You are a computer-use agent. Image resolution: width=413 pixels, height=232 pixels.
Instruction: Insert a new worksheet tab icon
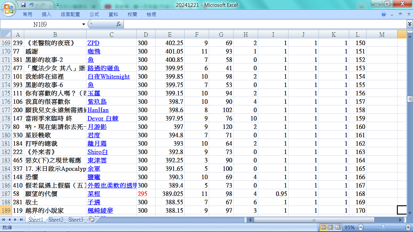(x=91, y=220)
